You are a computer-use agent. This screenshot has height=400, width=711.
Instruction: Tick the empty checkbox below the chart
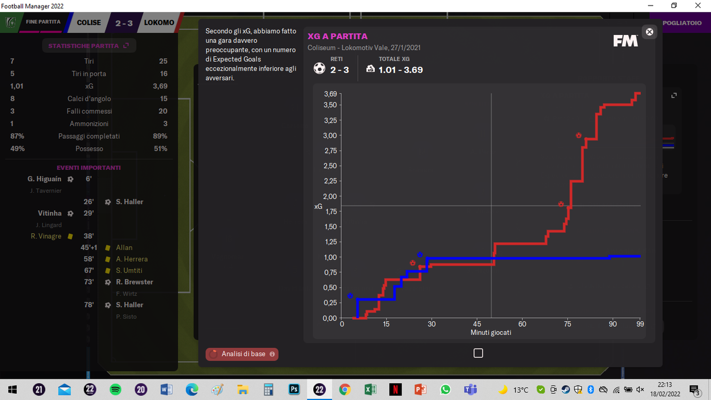pos(478,353)
